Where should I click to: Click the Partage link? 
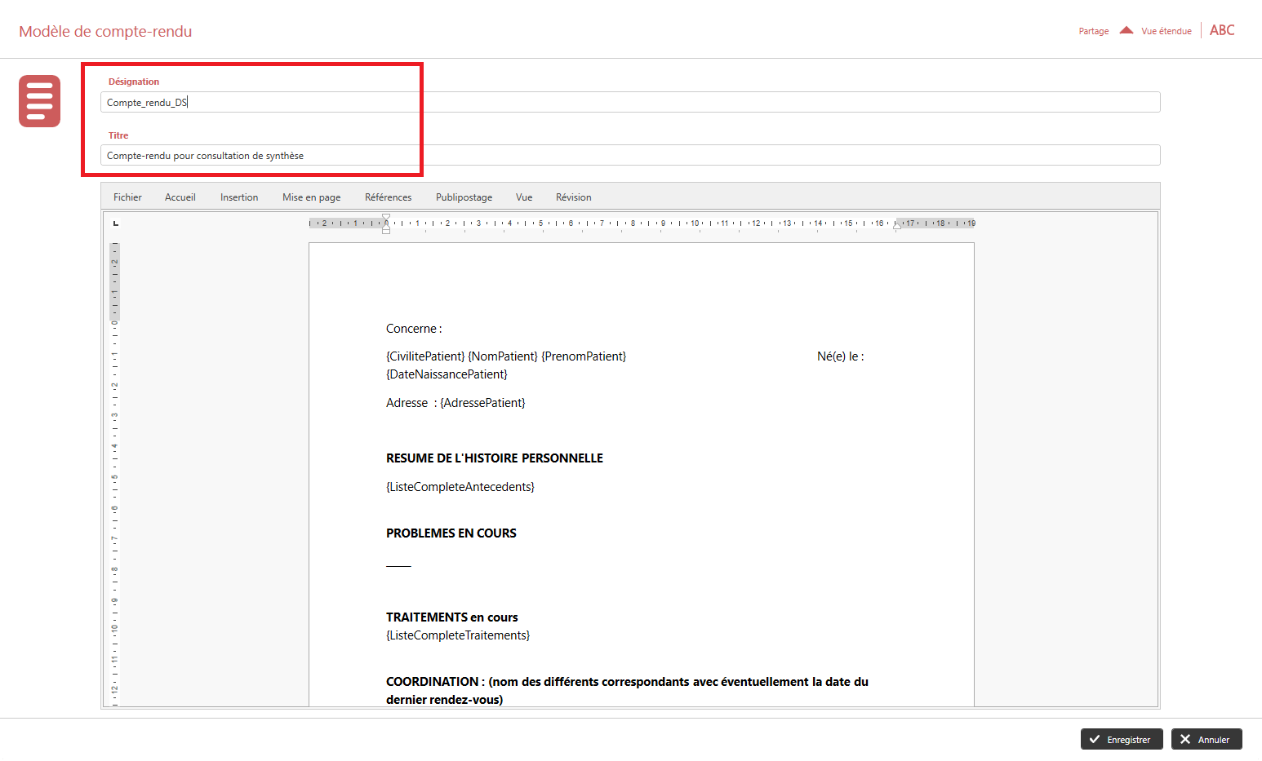click(x=1093, y=31)
